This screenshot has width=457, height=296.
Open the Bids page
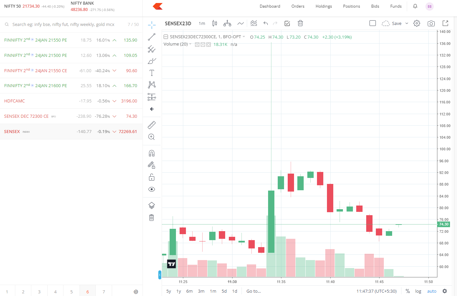[375, 6]
